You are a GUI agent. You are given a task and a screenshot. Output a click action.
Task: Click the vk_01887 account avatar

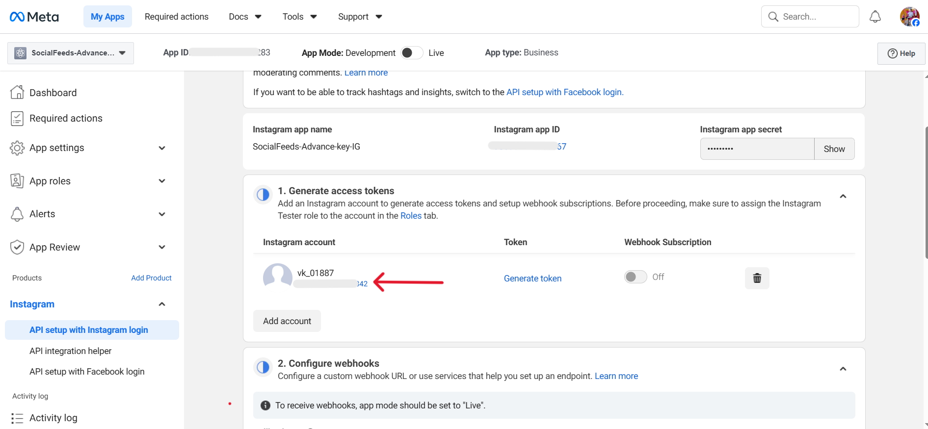pos(278,277)
